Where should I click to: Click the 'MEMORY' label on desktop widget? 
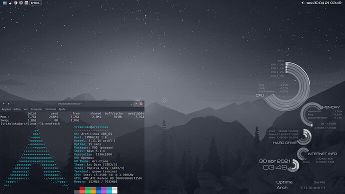[x=331, y=107]
